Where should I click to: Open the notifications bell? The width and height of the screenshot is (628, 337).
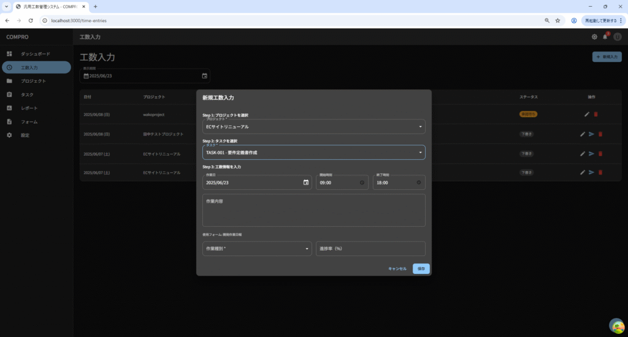pos(605,37)
